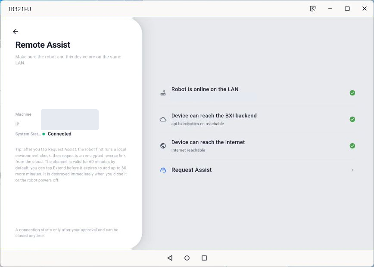Click the pop-out window icon in title bar
This screenshot has height=267, width=374.
pos(313,9)
